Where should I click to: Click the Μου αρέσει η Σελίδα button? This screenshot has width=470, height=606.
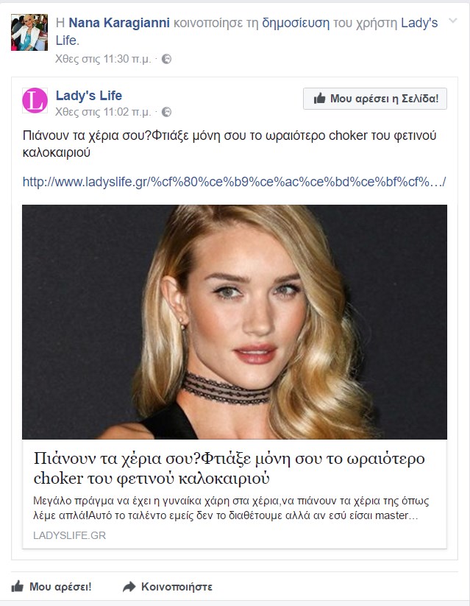[375, 99]
